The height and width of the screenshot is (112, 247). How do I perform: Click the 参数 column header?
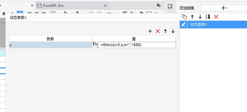coord(50,39)
